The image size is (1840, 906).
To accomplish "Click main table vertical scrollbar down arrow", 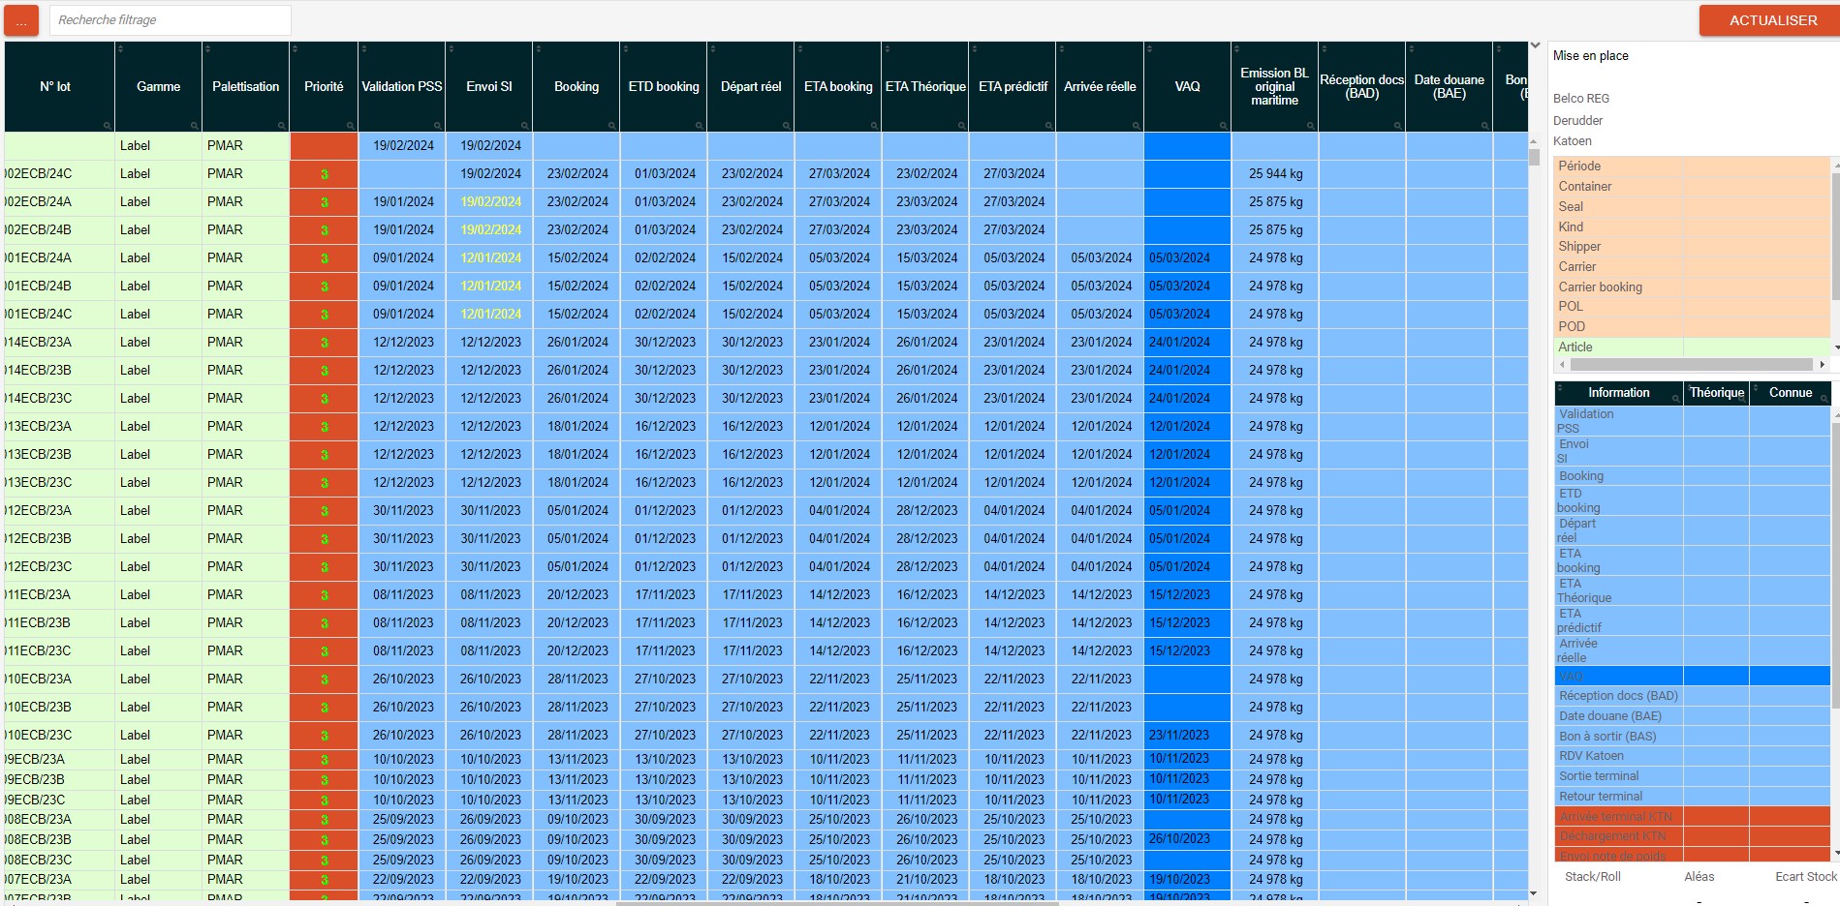I will coord(1535,894).
